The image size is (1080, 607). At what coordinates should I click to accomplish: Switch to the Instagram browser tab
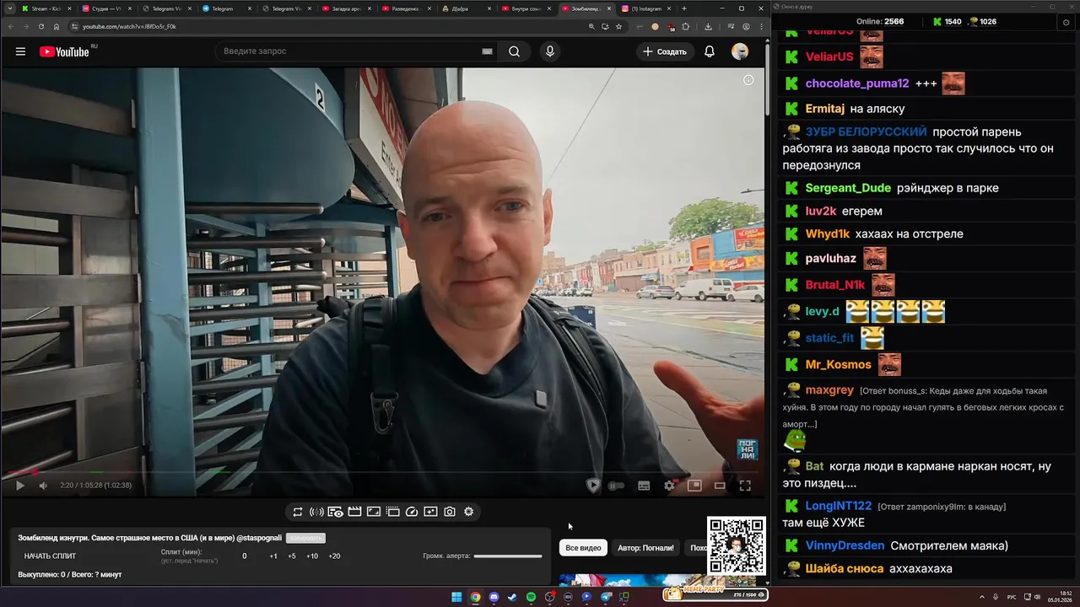click(646, 8)
